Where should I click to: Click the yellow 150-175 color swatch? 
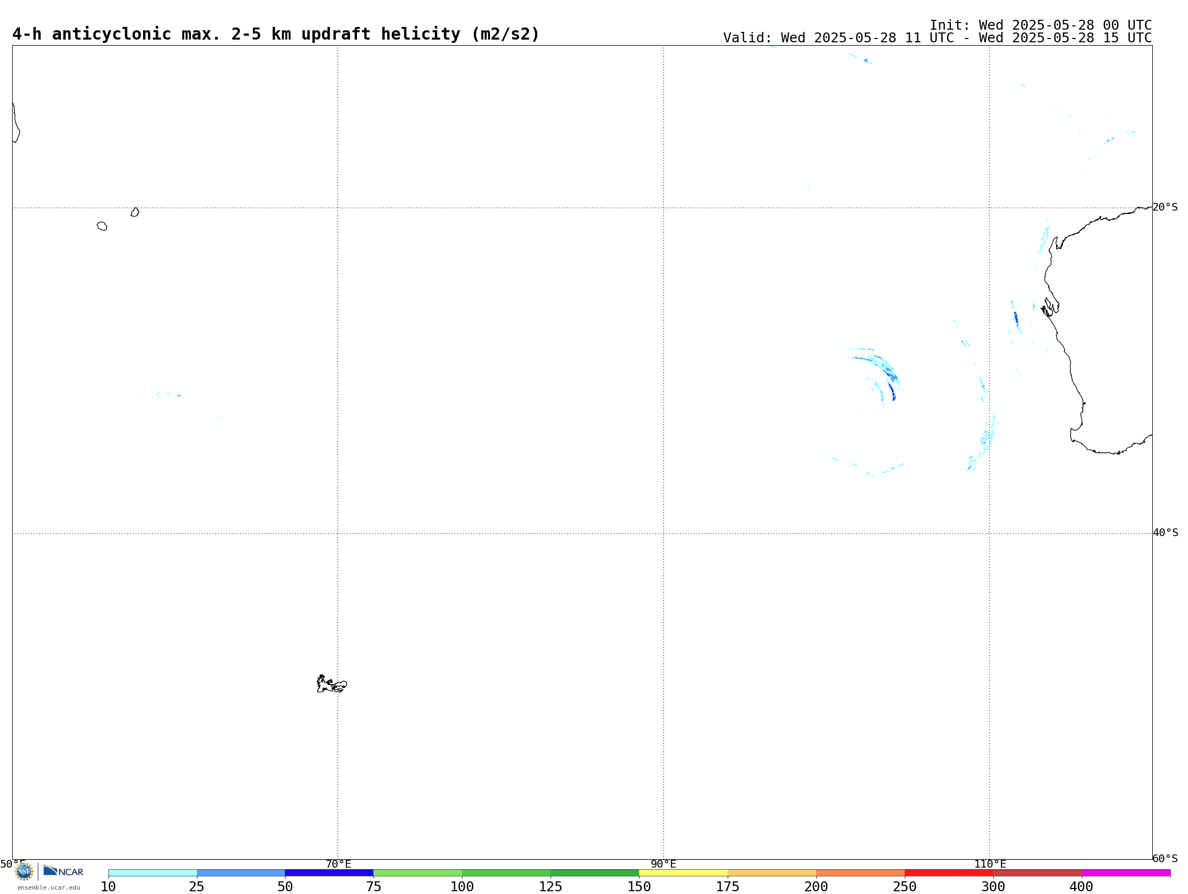(x=684, y=873)
